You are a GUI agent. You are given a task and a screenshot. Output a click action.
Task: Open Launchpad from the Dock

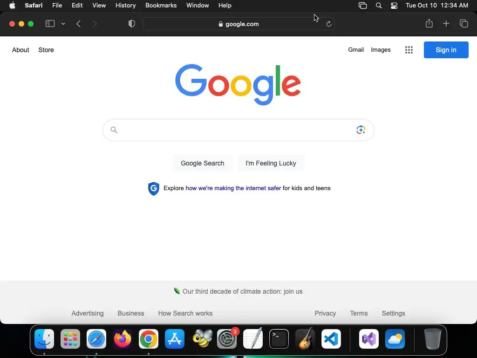point(70,339)
